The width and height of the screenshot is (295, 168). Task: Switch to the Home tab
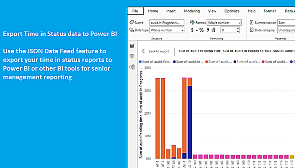153,11
